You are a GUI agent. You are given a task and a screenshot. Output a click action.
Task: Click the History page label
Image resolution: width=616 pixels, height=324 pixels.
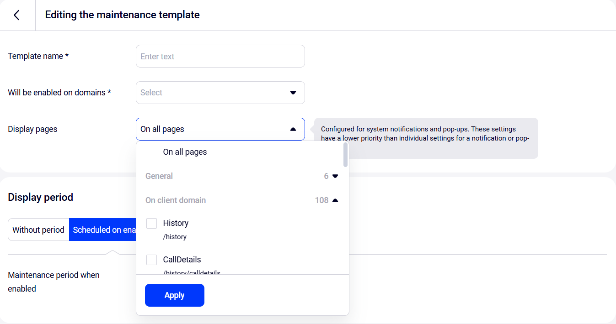176,223
